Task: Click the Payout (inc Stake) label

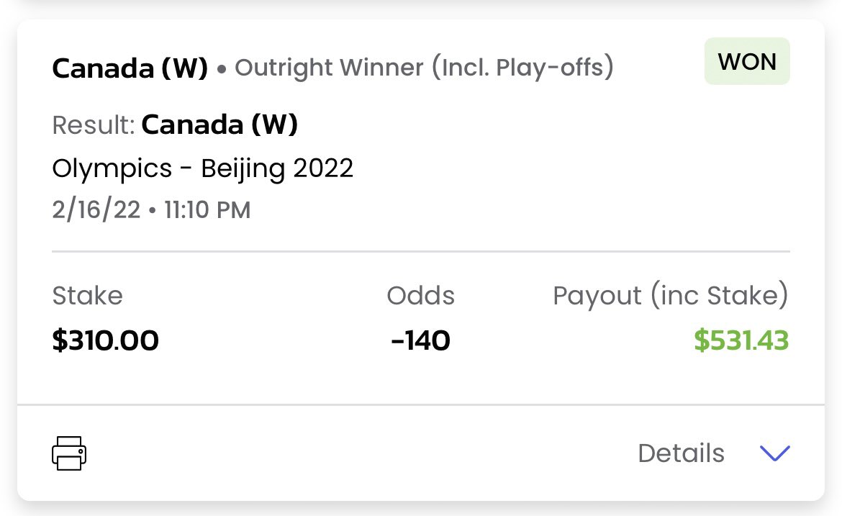Action: (x=671, y=295)
